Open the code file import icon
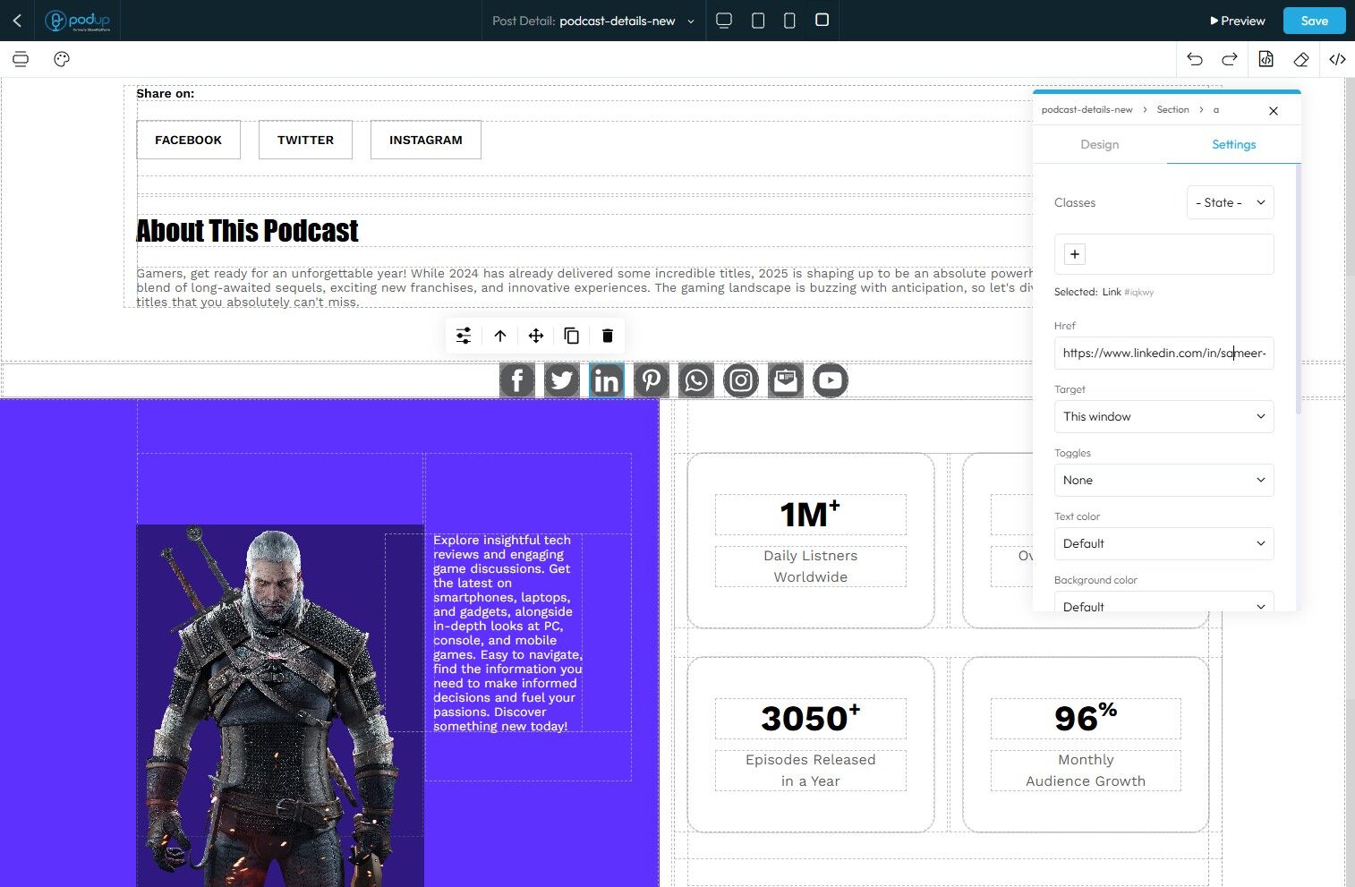 1266,59
